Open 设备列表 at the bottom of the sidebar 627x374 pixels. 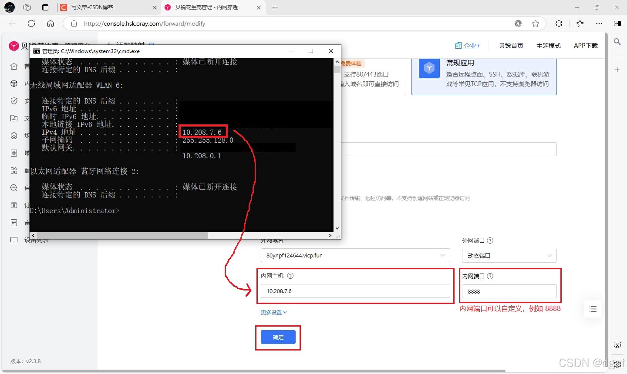pyautogui.click(x=13, y=240)
